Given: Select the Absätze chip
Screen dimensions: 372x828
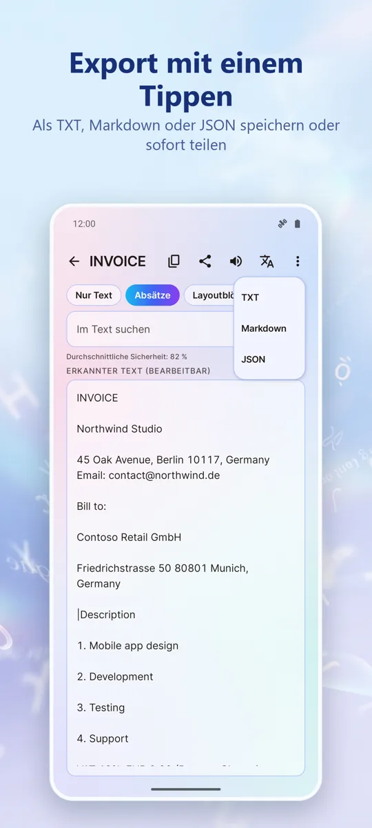Looking at the screenshot, I should tap(152, 295).
